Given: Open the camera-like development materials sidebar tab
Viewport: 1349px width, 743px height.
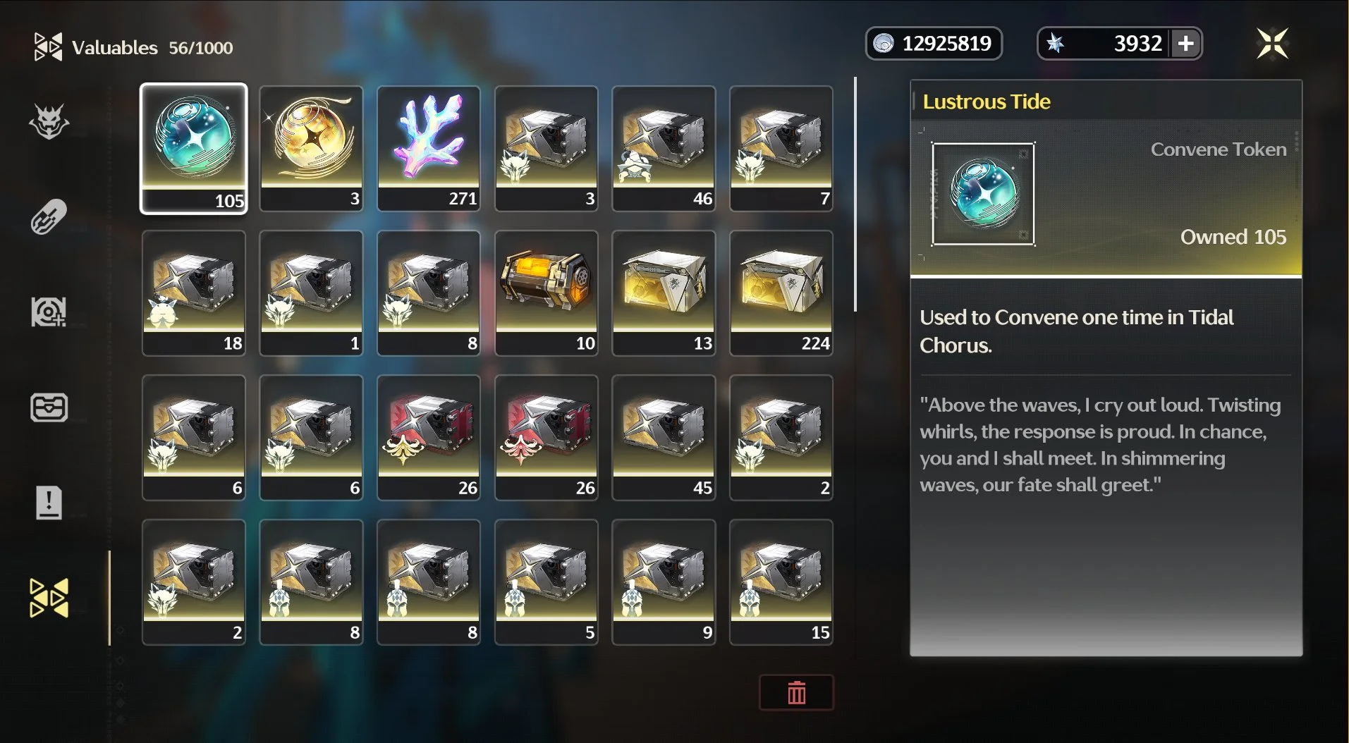Looking at the screenshot, I should [49, 312].
